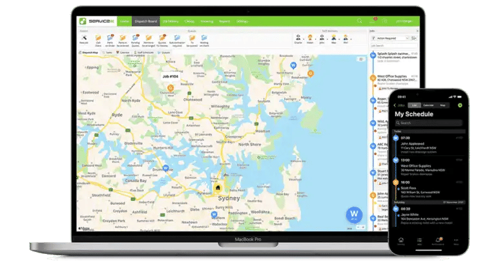
Task: Open Job History in top navigation
Action: pos(170,21)
